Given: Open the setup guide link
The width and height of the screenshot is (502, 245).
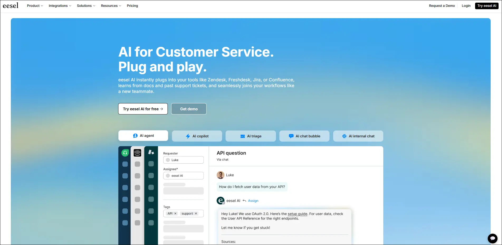Looking at the screenshot, I should [297, 214].
